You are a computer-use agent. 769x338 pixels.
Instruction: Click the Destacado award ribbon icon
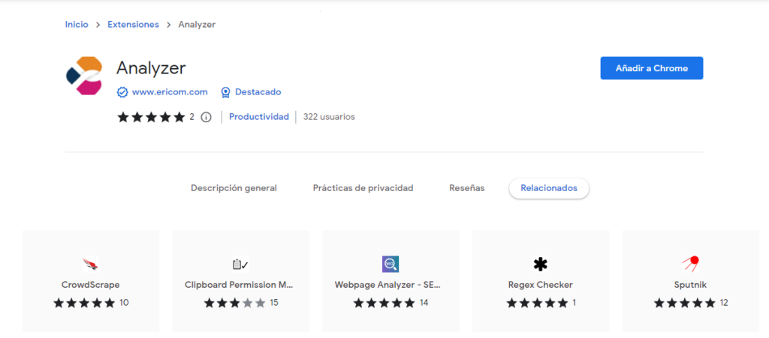tap(225, 92)
